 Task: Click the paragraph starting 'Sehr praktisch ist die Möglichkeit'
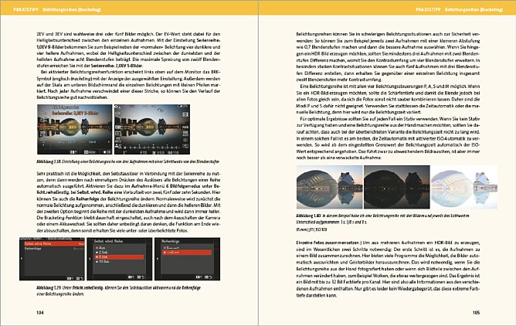tap(128, 202)
